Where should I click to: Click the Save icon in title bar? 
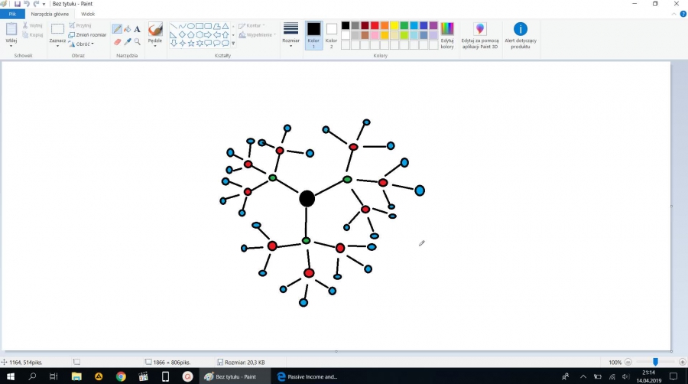[x=17, y=4]
